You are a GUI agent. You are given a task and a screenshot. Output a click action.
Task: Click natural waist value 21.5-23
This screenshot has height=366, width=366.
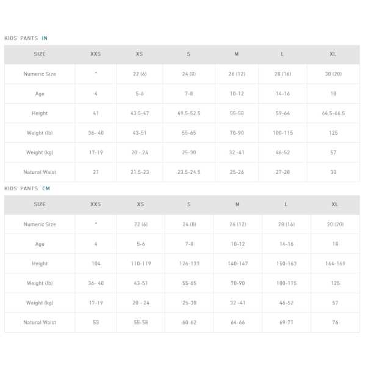(140, 172)
